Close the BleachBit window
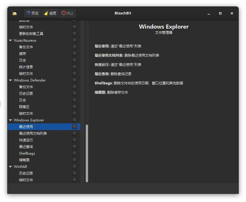246x202 pixels. pyautogui.click(x=232, y=13)
